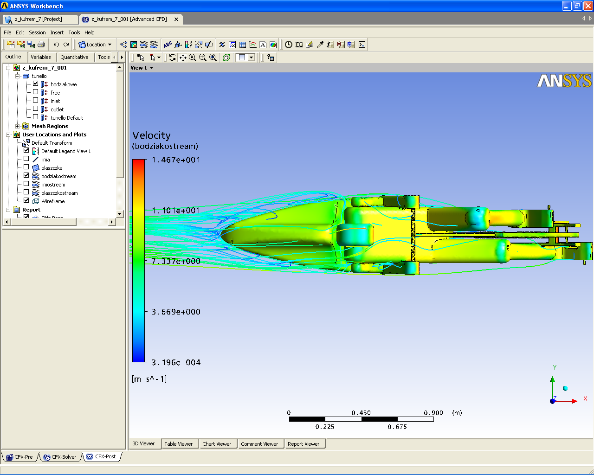
Task: Click the velocity legend color bar
Action: pyautogui.click(x=138, y=260)
